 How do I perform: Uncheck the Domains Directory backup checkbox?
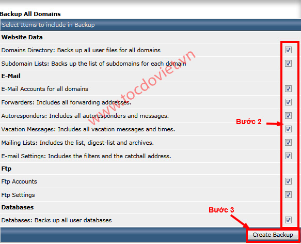(288, 50)
